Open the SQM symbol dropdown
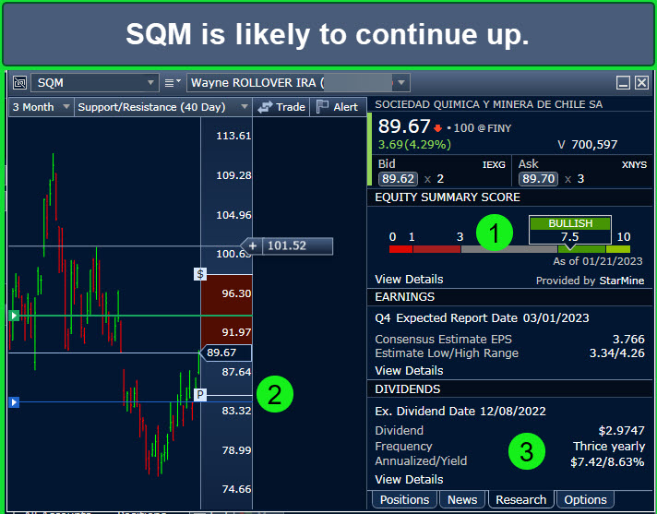This screenshot has height=514, width=657. click(151, 83)
